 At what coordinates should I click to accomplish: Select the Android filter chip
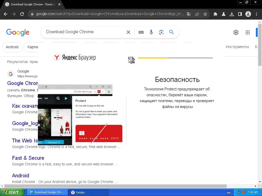click(12, 47)
